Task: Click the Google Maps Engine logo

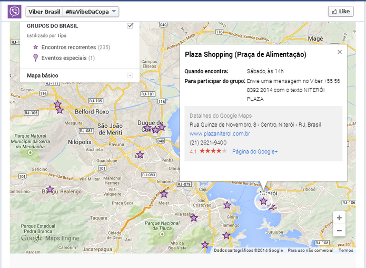Action: 50,238
